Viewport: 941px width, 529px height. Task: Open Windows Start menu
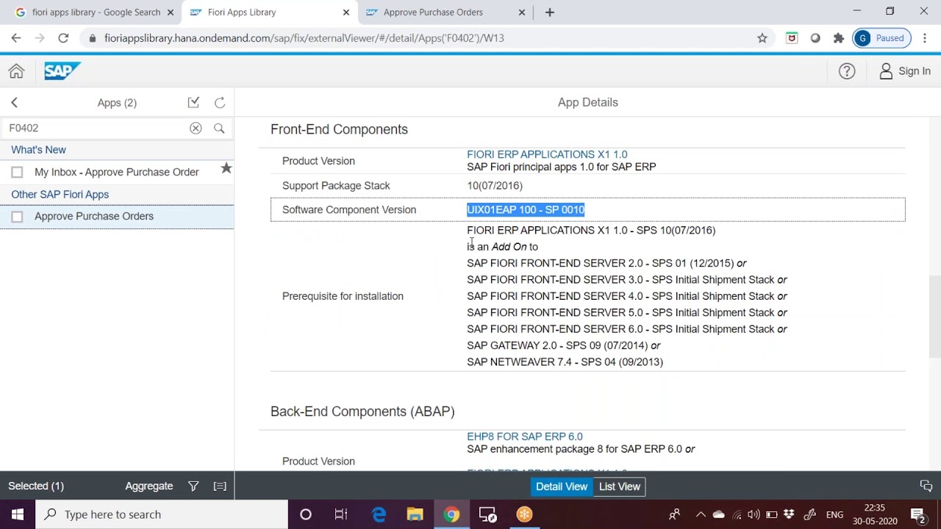[x=18, y=514]
